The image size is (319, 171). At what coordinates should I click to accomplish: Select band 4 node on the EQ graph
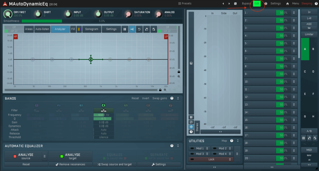(91, 59)
